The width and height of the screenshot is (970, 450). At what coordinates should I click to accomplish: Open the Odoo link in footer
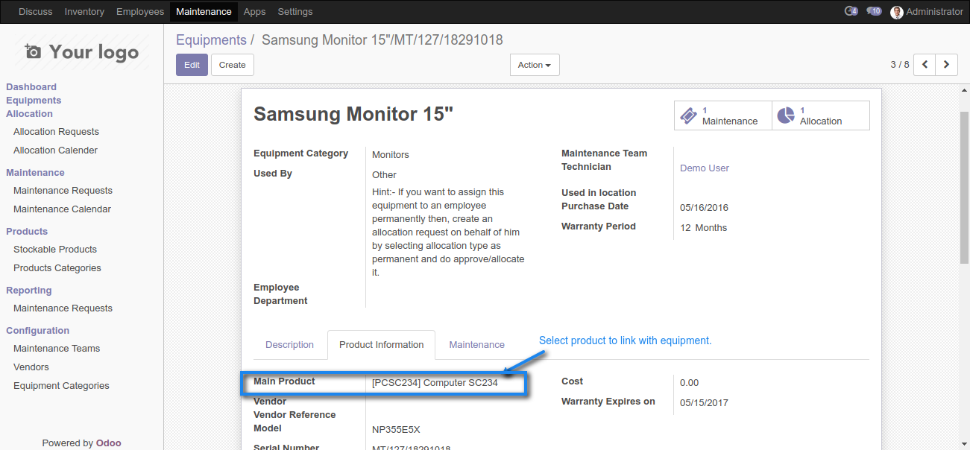[108, 443]
